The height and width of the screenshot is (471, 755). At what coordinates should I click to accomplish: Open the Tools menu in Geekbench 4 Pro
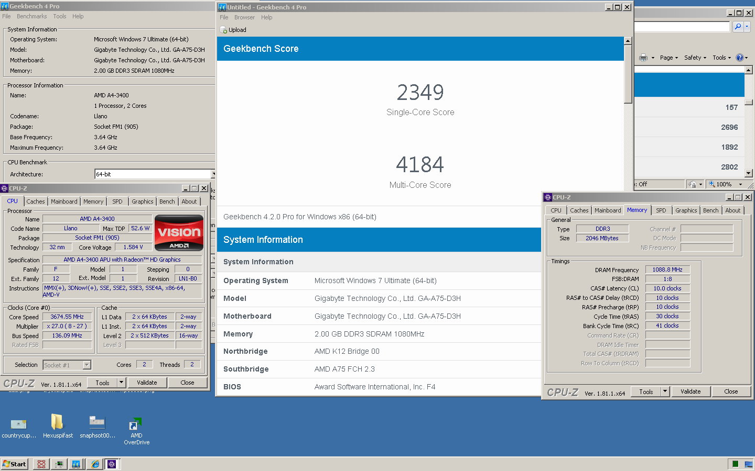60,16
